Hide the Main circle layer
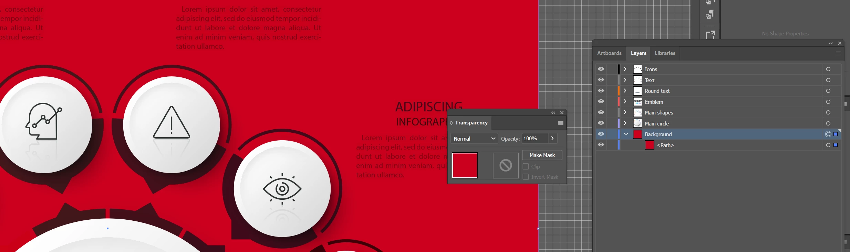 point(601,123)
